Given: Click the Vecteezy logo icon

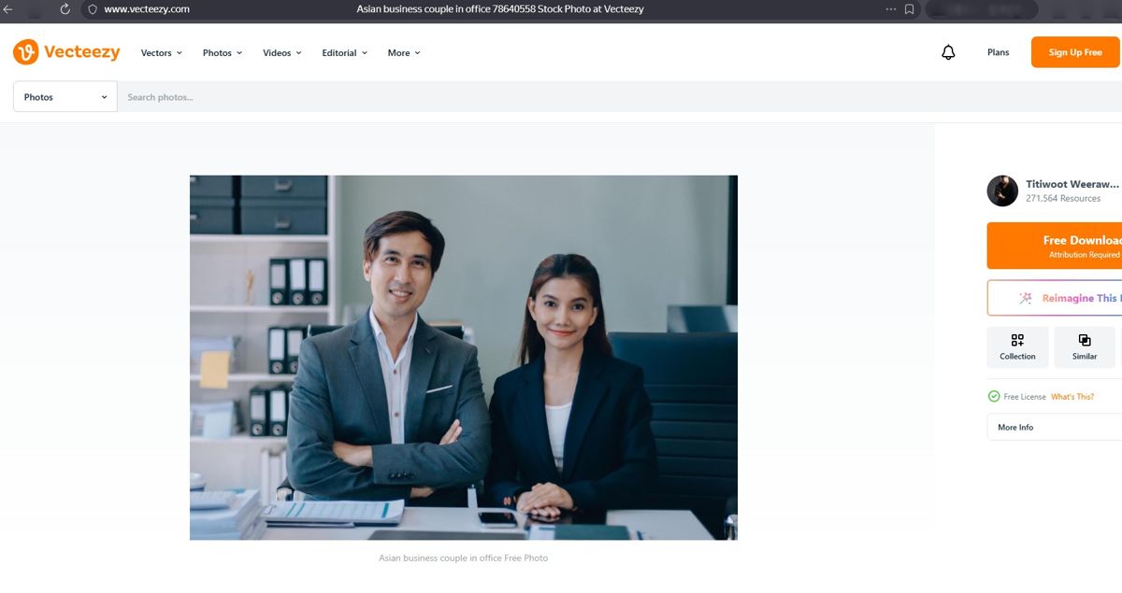Looking at the screenshot, I should pos(25,52).
